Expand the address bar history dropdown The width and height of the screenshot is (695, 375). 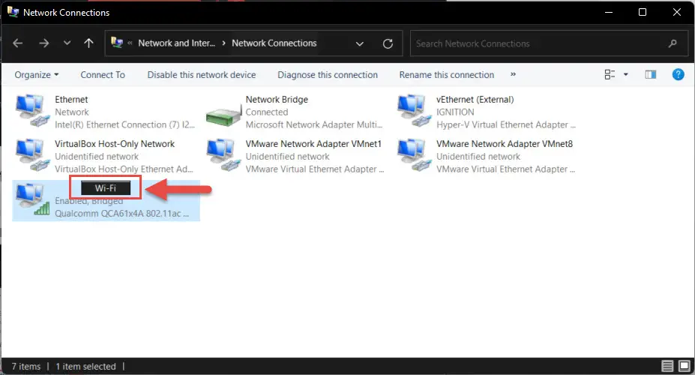[359, 43]
